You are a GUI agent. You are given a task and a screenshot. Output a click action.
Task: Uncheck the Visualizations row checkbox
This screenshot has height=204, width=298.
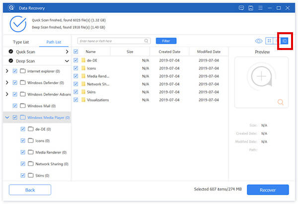(x=76, y=100)
